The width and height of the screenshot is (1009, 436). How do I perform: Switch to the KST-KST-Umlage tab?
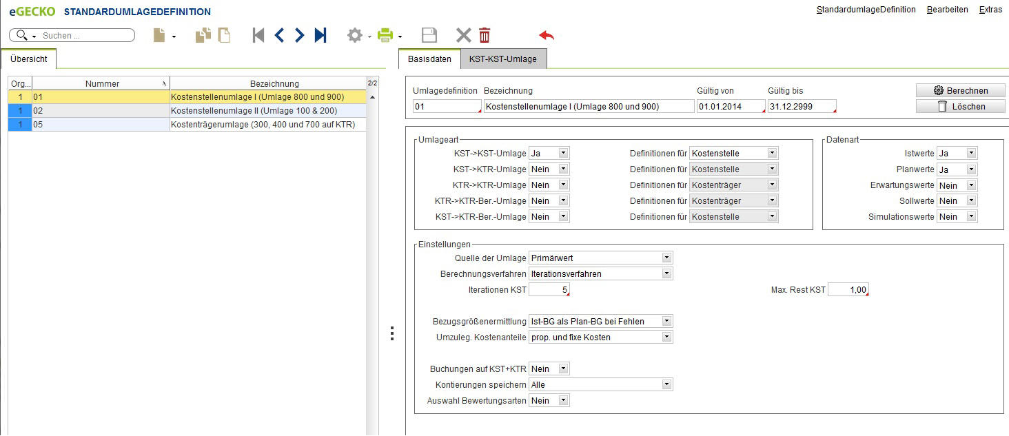[503, 59]
